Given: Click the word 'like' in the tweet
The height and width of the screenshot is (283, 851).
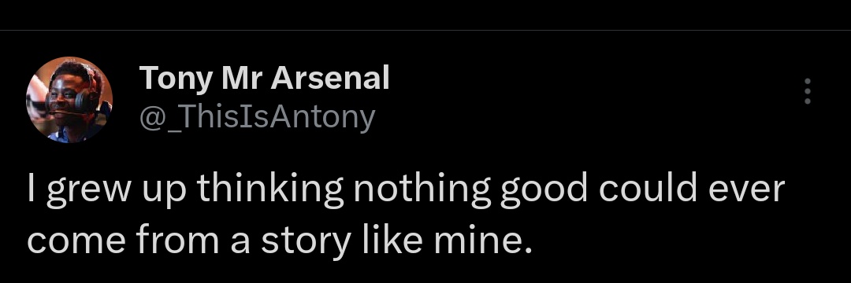Looking at the screenshot, I should [x=392, y=240].
